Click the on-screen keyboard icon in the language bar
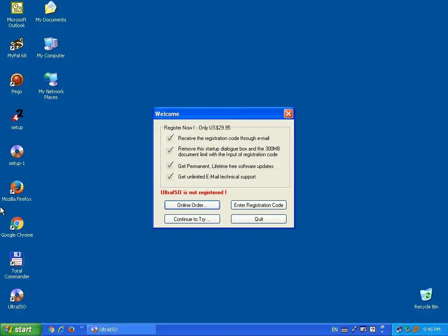The width and height of the screenshot is (448, 336). 345,330
